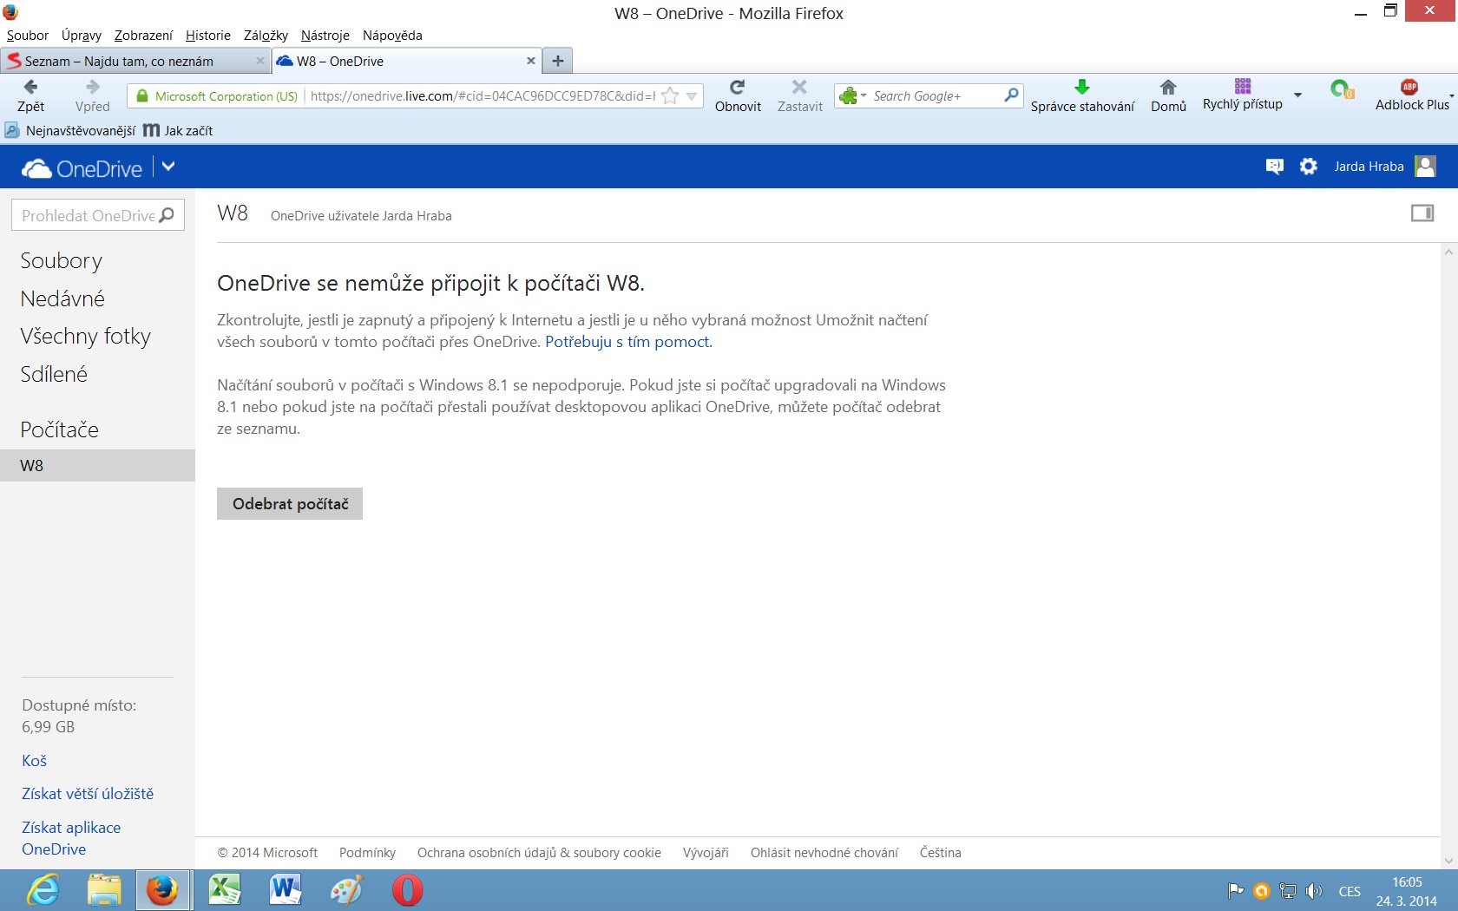Click Vývojáři footer link
The width and height of the screenshot is (1458, 911).
706,853
